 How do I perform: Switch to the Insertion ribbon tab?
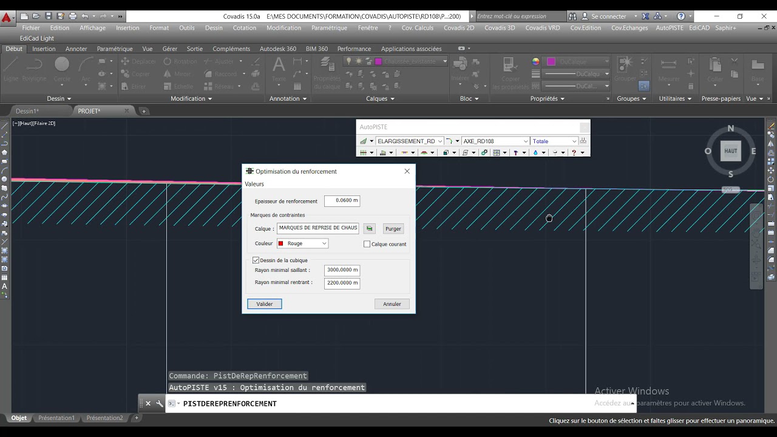pos(44,49)
